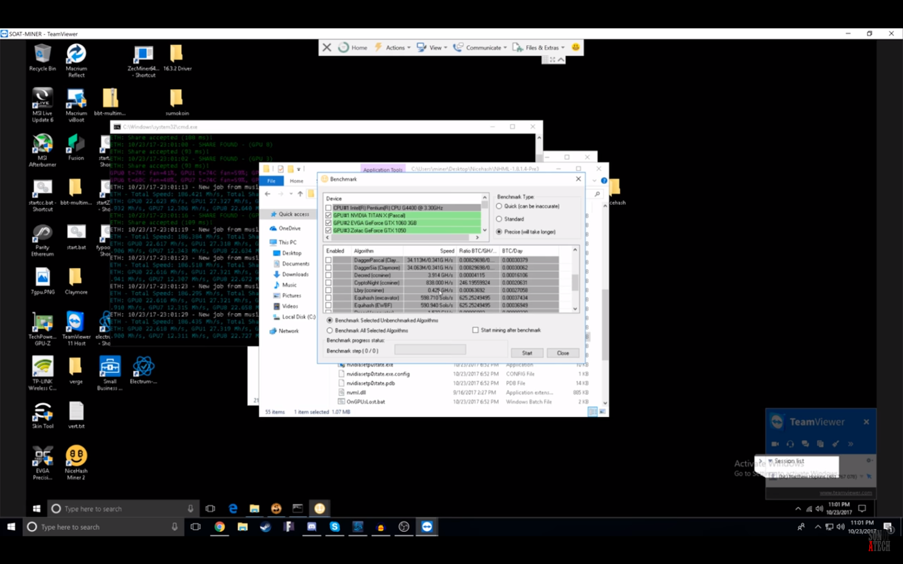The image size is (903, 564).
Task: Show hidden icons in the remote system tray
Action: 797,509
